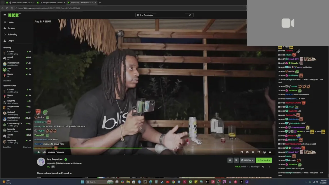Open the Ice Poseidon channel avatar
This screenshot has height=185, width=329.
41,162
